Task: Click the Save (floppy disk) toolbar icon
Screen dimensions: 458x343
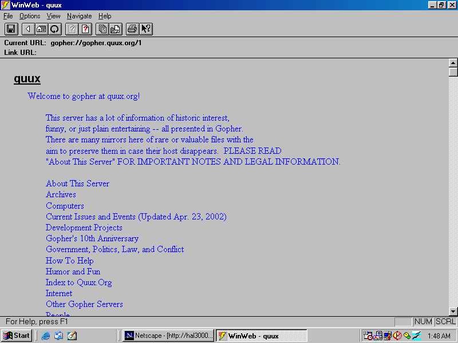Action: pos(11,29)
